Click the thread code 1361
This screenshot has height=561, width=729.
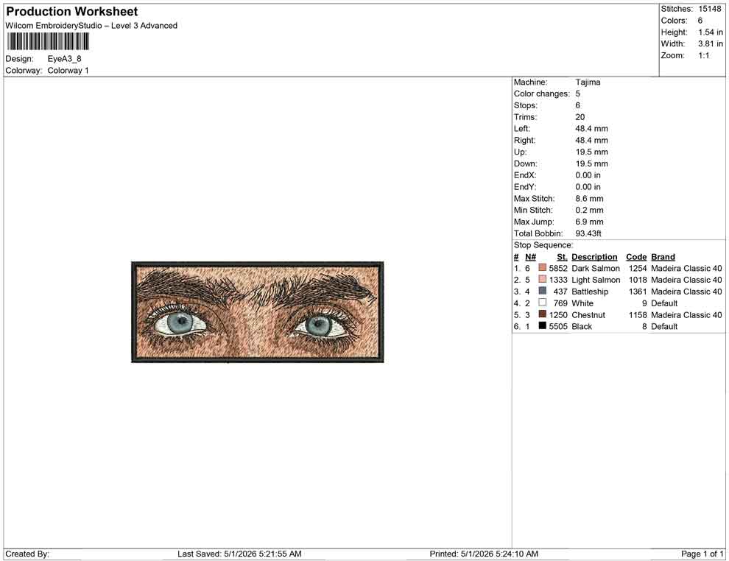click(638, 292)
